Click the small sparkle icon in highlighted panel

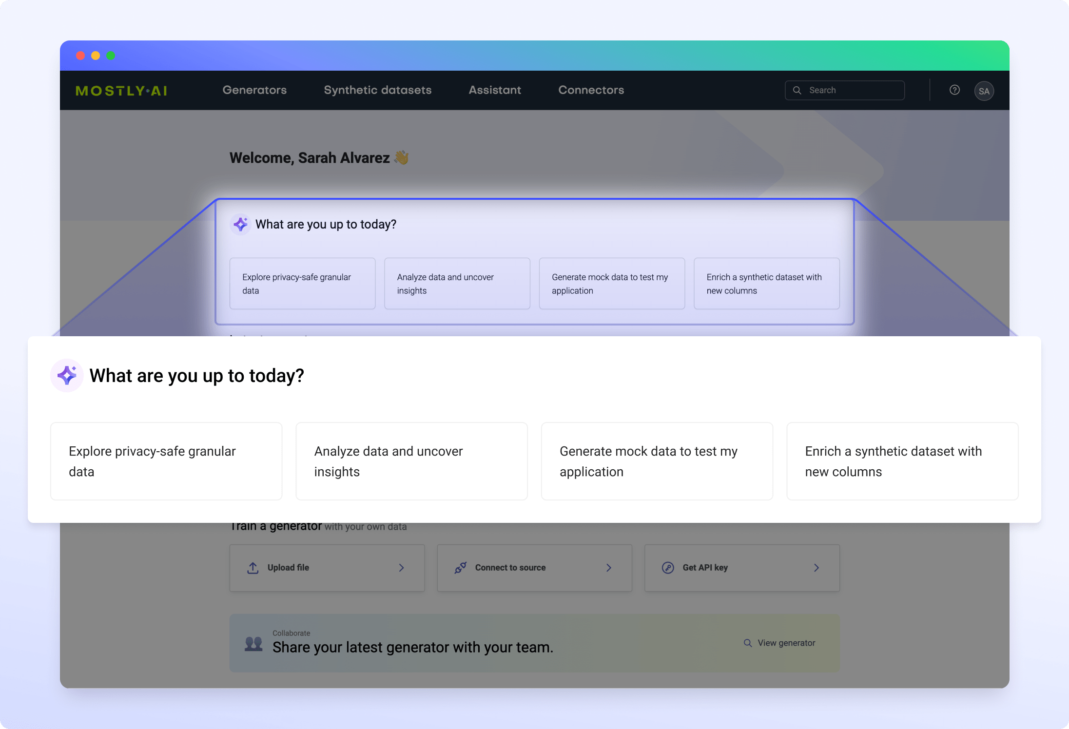point(240,224)
